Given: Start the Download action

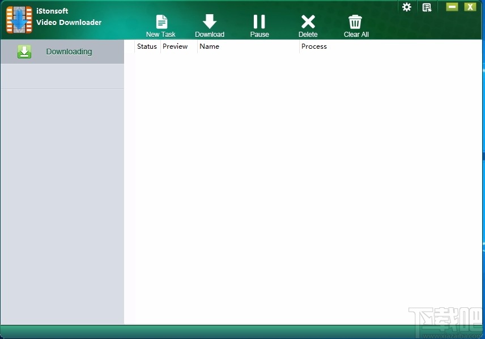Looking at the screenshot, I should point(210,22).
